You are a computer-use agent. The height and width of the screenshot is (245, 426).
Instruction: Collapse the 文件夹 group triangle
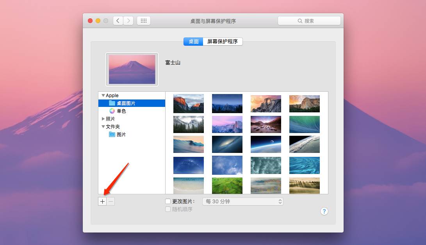103,127
